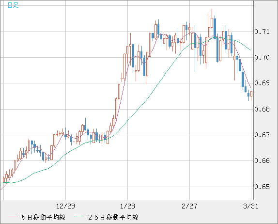Select the 0.66 price axis label

coord(262,160)
